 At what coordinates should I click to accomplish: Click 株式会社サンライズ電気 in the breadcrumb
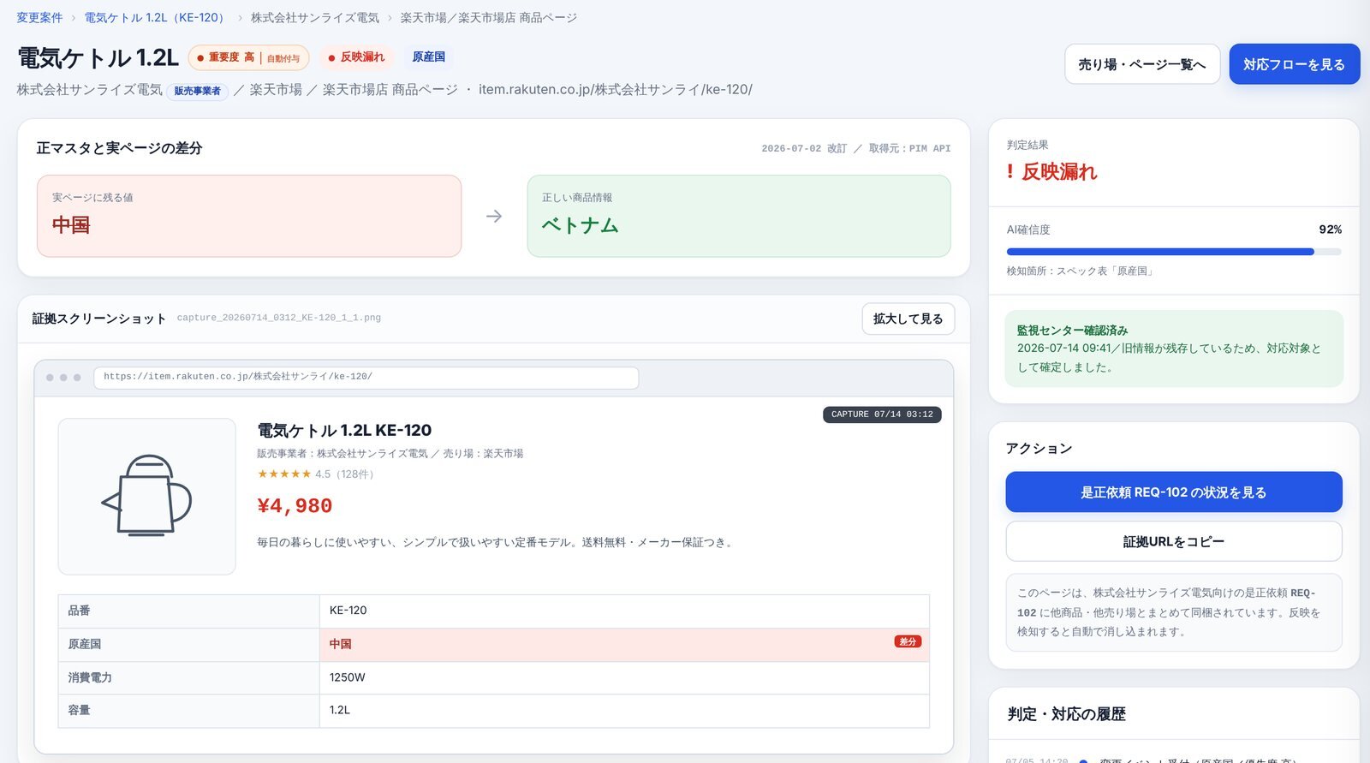coord(315,17)
